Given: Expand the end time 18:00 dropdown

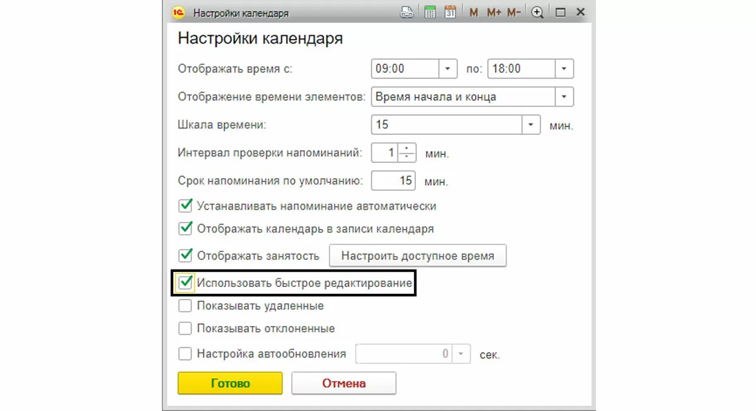Looking at the screenshot, I should point(564,69).
